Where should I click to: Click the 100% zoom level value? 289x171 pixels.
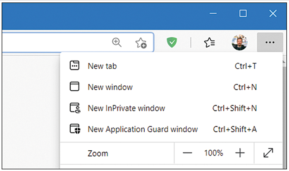[x=214, y=153]
